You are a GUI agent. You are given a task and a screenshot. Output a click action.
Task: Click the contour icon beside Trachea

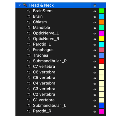pyautogui.click(x=29, y=55)
